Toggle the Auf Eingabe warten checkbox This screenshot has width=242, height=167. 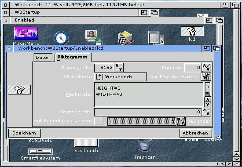(x=206, y=76)
